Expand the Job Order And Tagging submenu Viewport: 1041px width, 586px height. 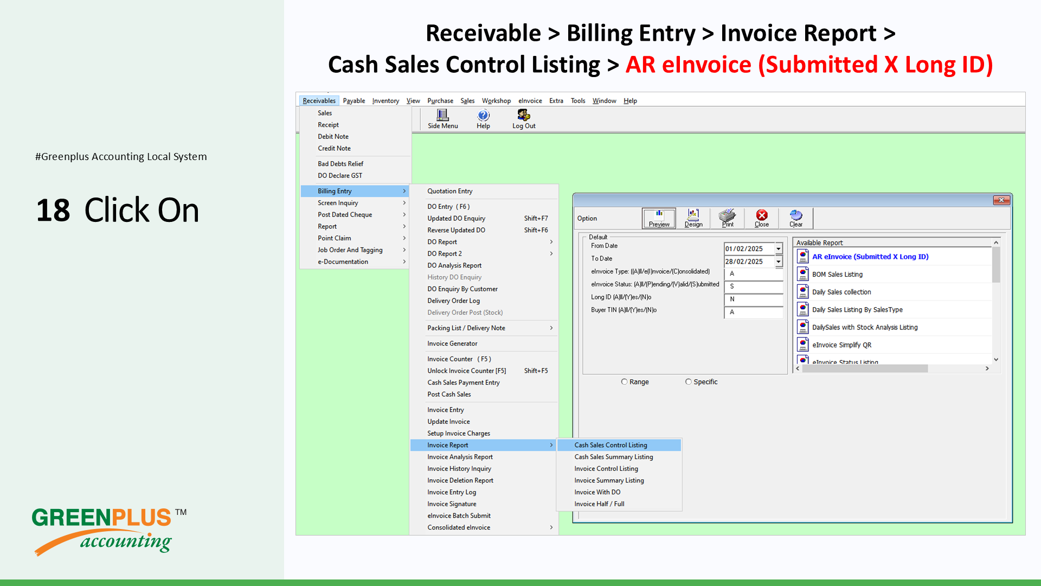click(355, 250)
